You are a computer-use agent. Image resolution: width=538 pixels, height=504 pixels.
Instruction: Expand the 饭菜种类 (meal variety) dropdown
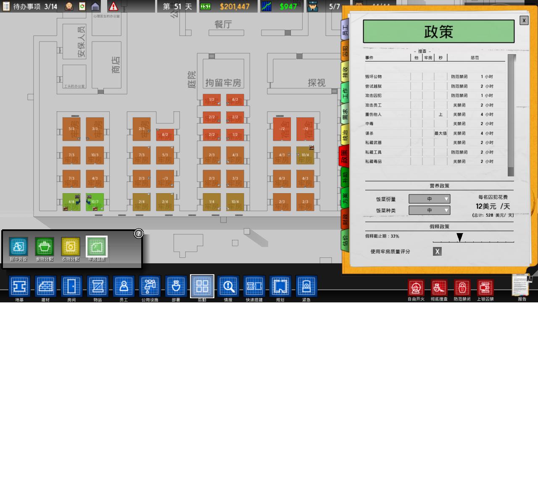pyautogui.click(x=430, y=210)
